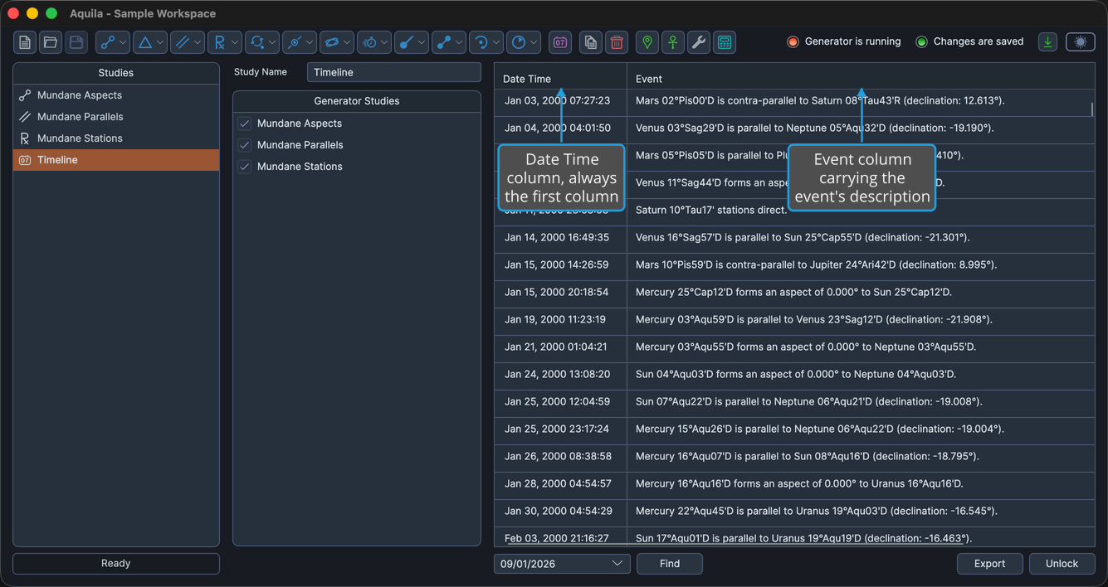Screen dimensions: 1108x587
Task: Select Saturn 10°Tau17' stations direct event
Action: pos(861,211)
